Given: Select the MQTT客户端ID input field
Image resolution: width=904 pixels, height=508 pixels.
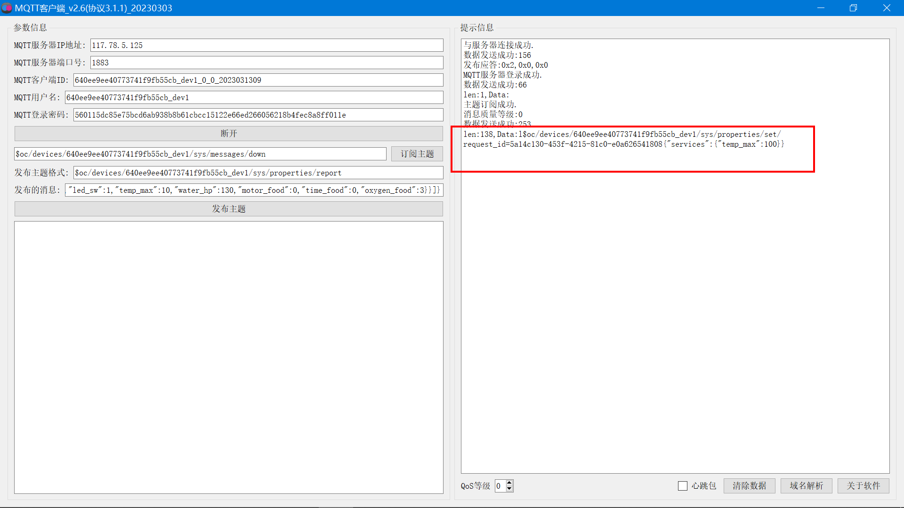Looking at the screenshot, I should click(x=258, y=80).
